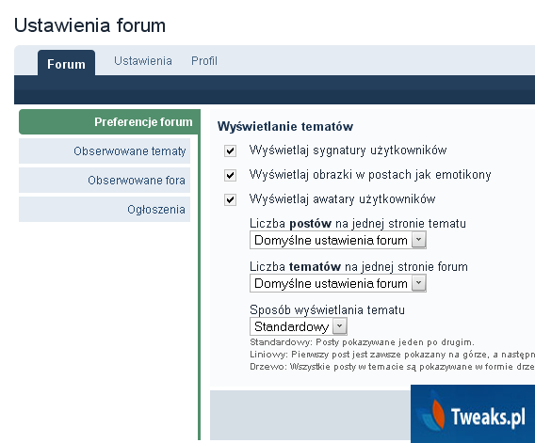Click the Tweaks.pl flame logo
This screenshot has height=443, width=535.
432,411
